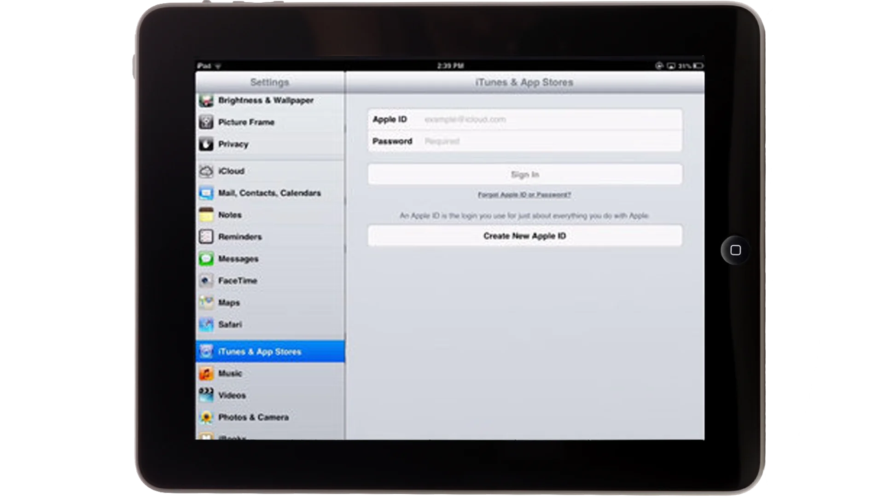Tap the battery indicator in status bar
This screenshot has width=884, height=497.
click(x=698, y=66)
